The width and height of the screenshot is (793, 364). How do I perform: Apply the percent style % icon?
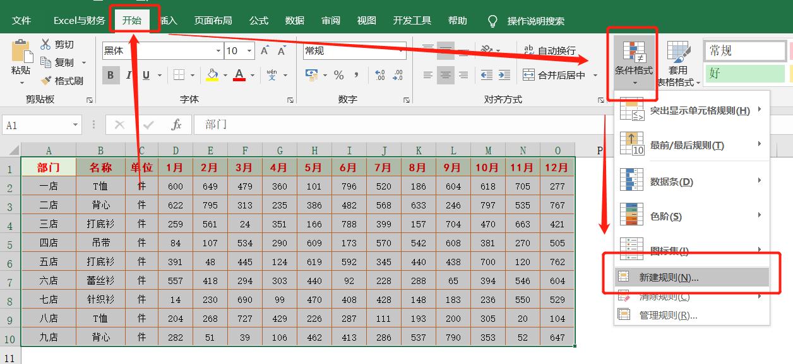click(x=338, y=75)
